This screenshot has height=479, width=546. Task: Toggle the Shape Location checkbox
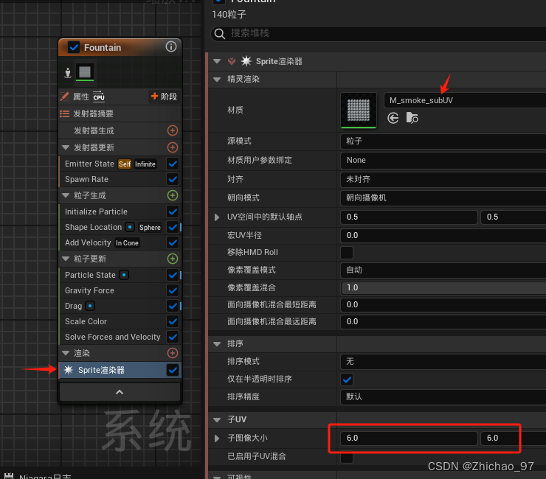[x=173, y=227]
